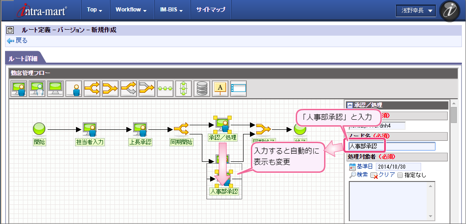Select the horizontal three-dot node tool
The image size is (466, 224).
click(165, 88)
